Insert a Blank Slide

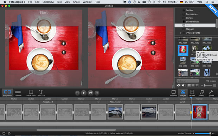[31, 93]
